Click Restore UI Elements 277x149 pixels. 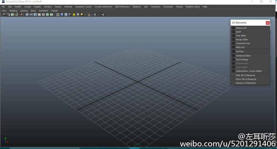pyautogui.click(x=246, y=83)
